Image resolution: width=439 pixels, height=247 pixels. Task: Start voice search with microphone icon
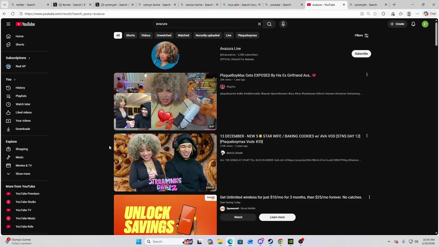[x=283, y=24]
